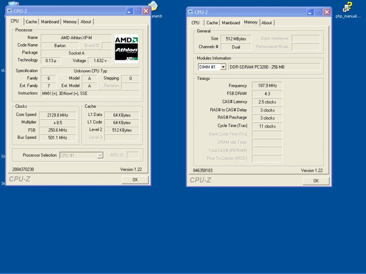This screenshot has width=366, height=274.
Task: Click the CPU-Z title bar icon, right window
Action: (x=190, y=12)
